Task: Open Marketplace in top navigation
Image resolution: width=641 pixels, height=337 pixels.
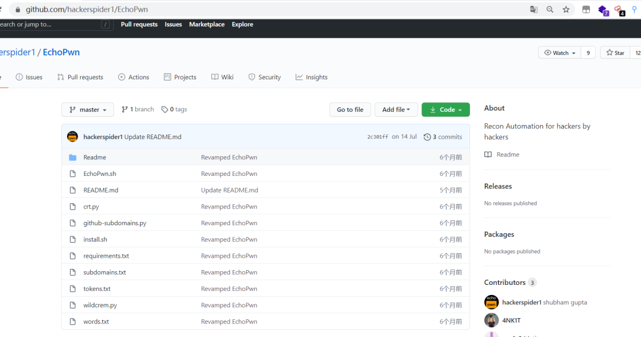Action: 207,24
